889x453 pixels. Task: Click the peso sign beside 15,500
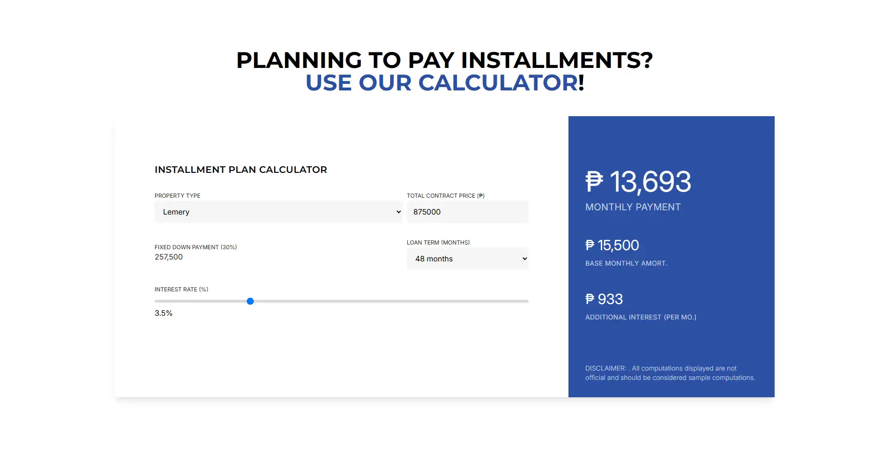(590, 245)
